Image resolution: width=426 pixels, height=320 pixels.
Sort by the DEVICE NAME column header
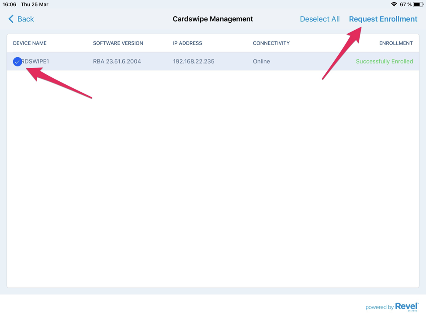[x=29, y=43]
